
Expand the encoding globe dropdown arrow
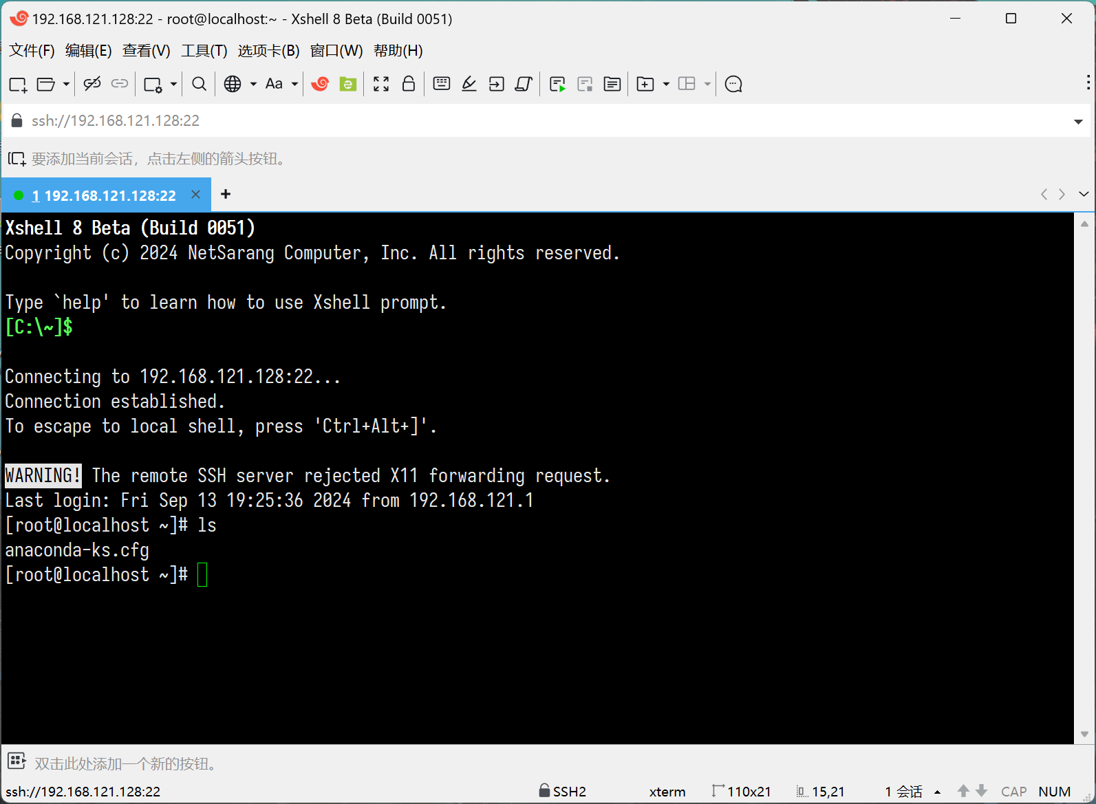click(x=253, y=84)
